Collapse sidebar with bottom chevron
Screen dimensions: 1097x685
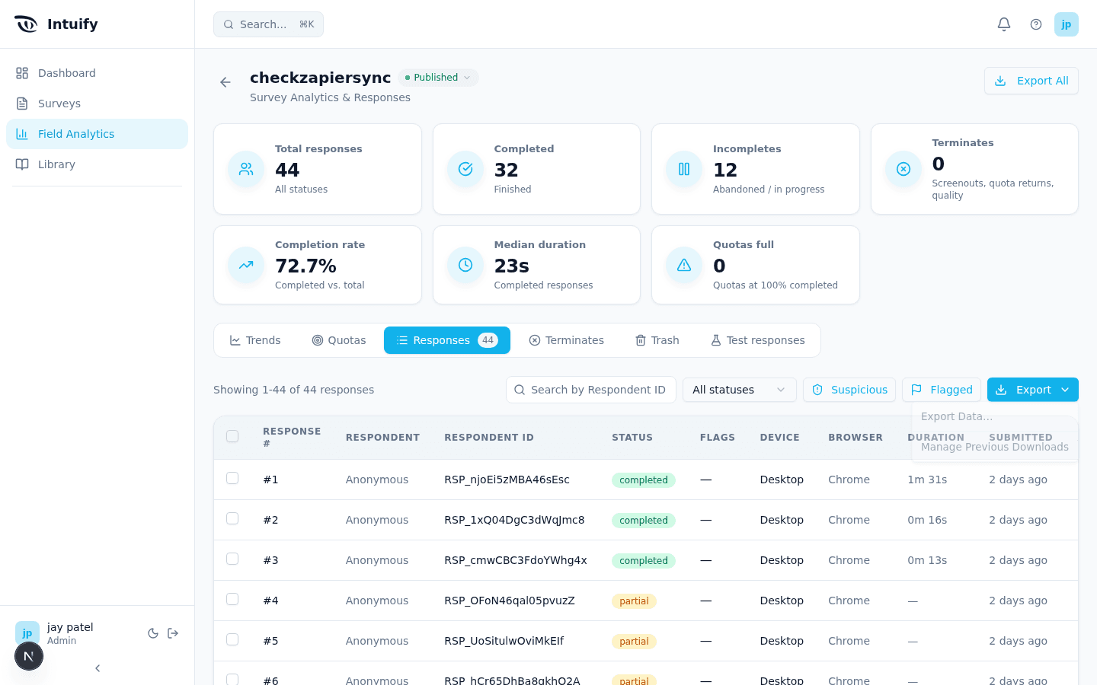[x=98, y=668]
